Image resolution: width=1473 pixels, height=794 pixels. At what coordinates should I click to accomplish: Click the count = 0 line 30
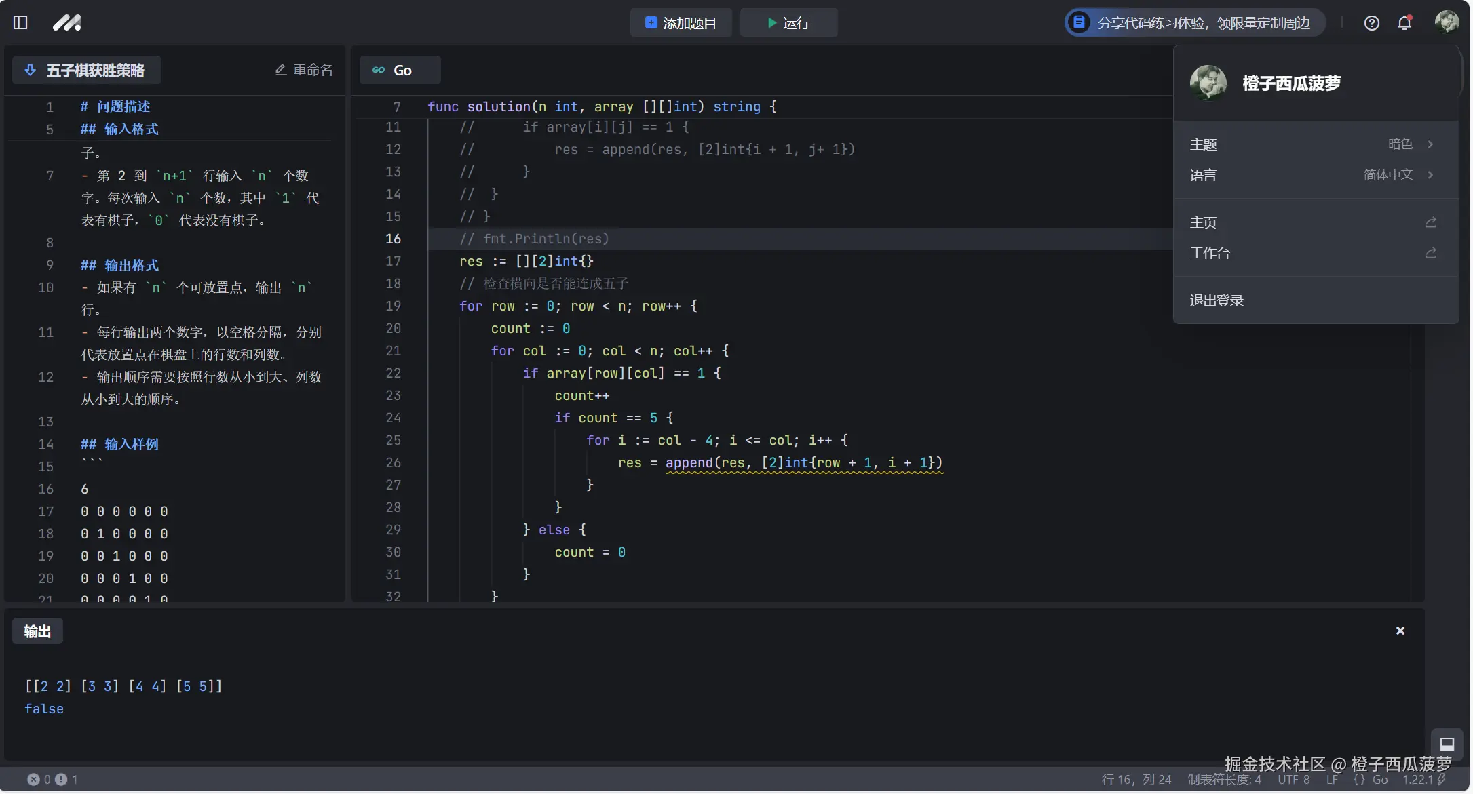tap(590, 552)
